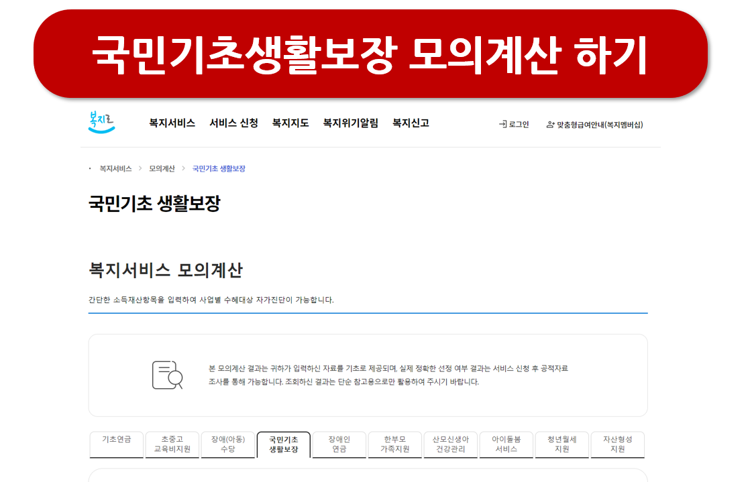Select the 산모신생아 건강관리 tab
752x482 pixels.
451,444
